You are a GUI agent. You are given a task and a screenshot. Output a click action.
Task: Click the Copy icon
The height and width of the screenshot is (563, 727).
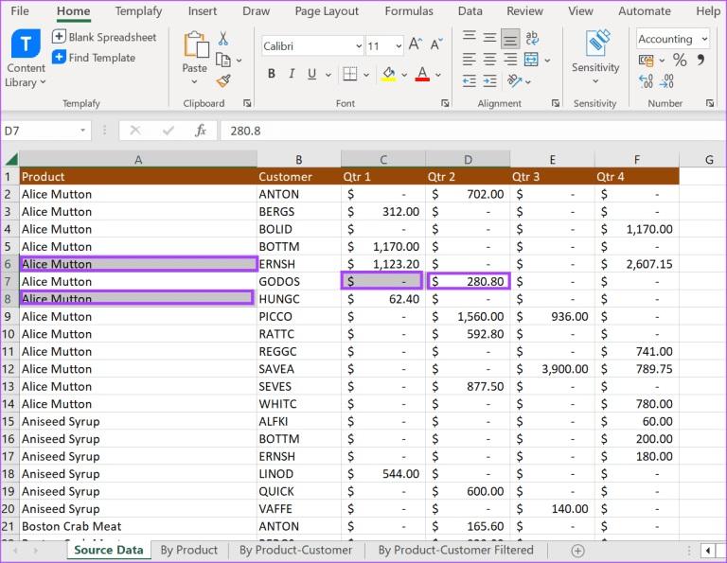click(x=223, y=60)
